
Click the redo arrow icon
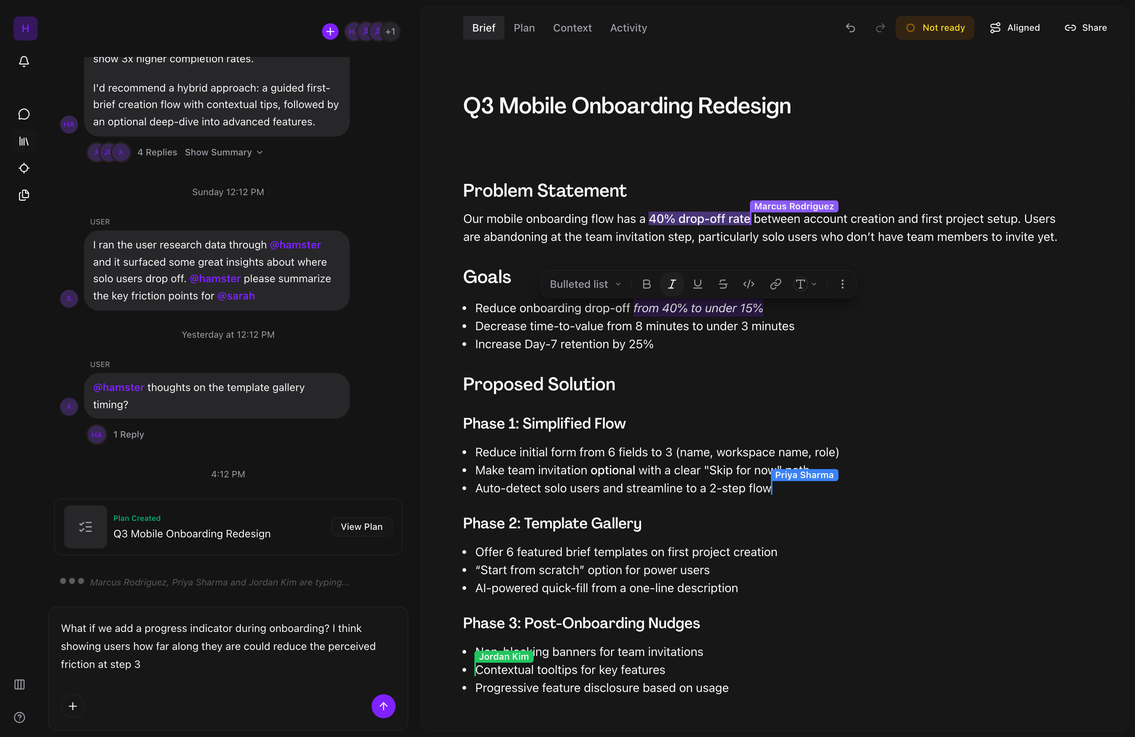click(881, 28)
